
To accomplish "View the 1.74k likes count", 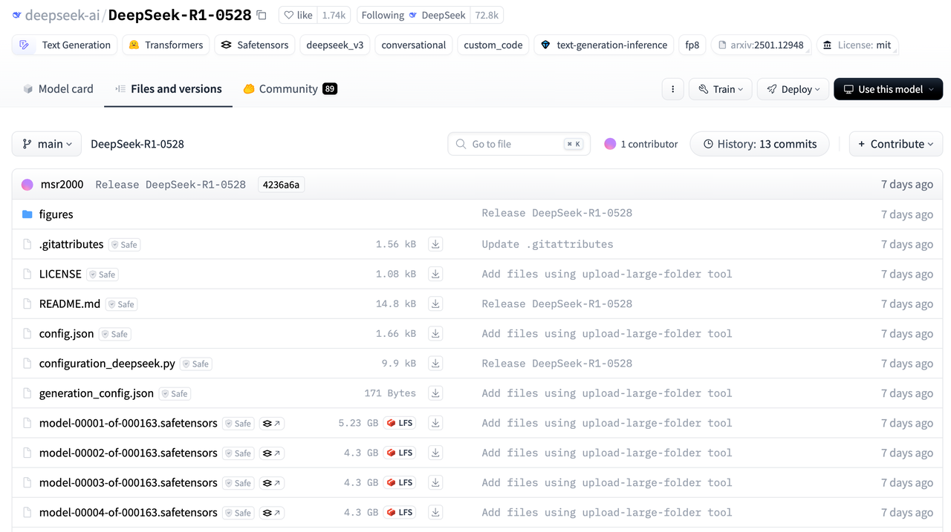I will coord(334,15).
